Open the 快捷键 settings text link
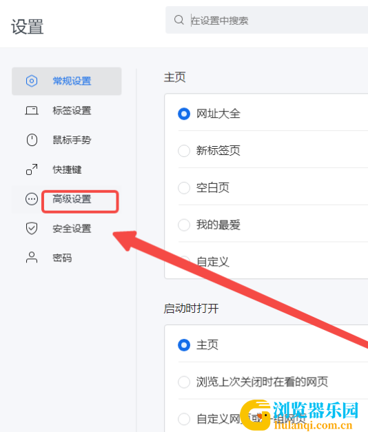 67,169
